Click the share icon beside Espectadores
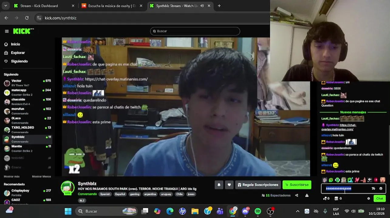This screenshot has width=390, height=218. (x=297, y=196)
